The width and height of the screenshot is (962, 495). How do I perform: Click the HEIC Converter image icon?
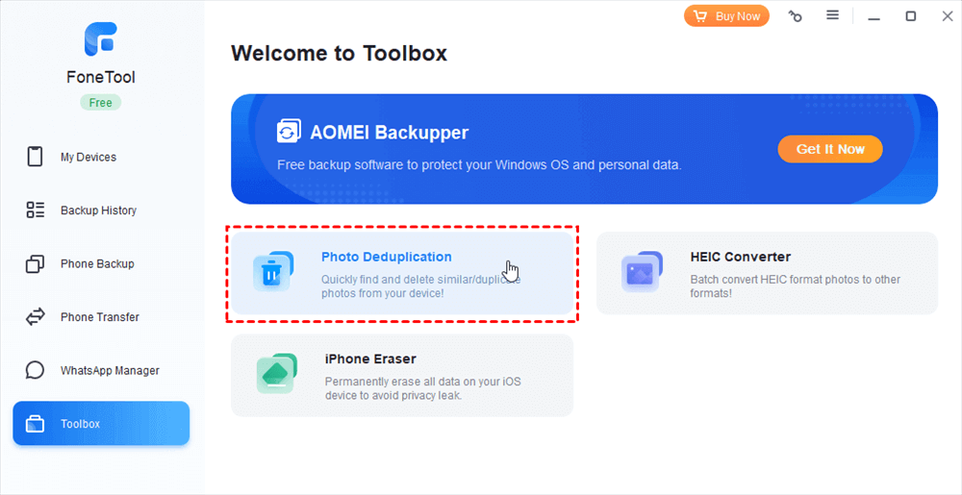point(641,272)
